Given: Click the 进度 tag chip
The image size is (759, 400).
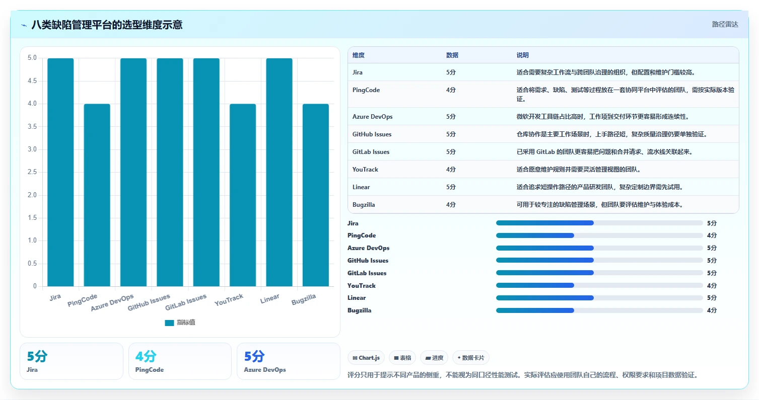Looking at the screenshot, I should [434, 358].
